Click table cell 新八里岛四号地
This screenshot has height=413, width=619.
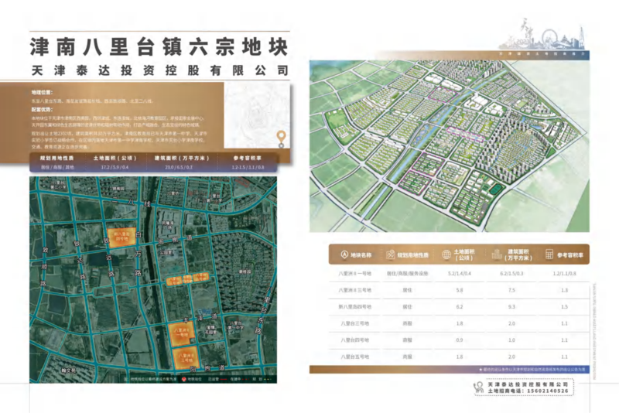tap(354, 306)
